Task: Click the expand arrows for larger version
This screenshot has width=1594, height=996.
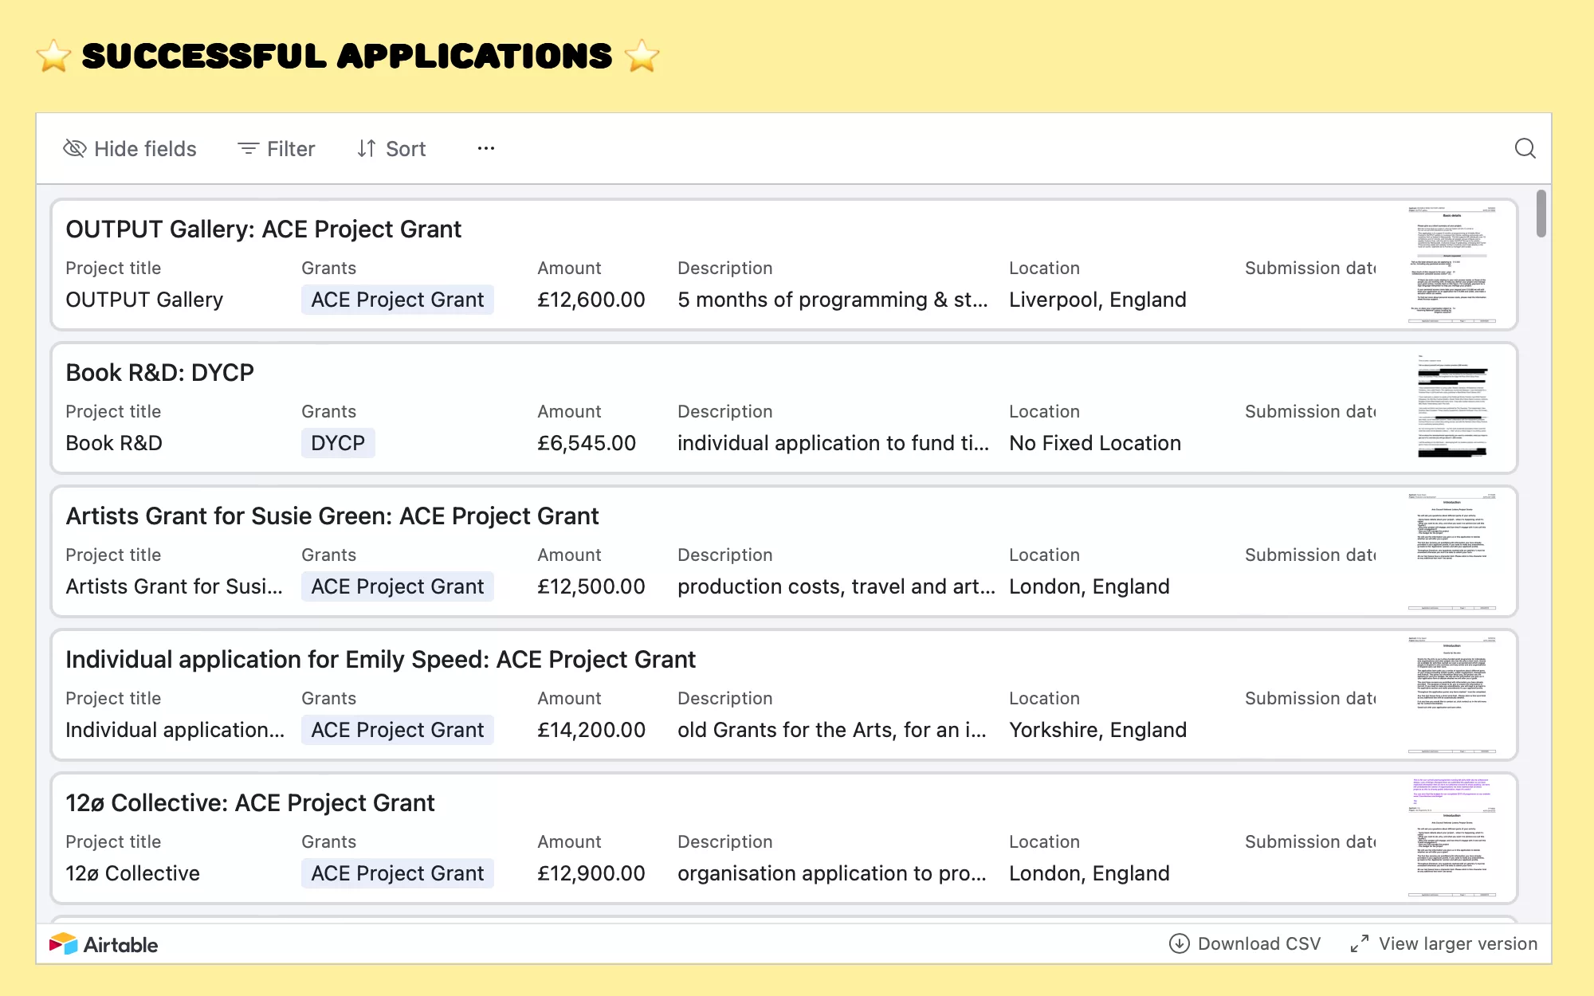Action: tap(1360, 943)
